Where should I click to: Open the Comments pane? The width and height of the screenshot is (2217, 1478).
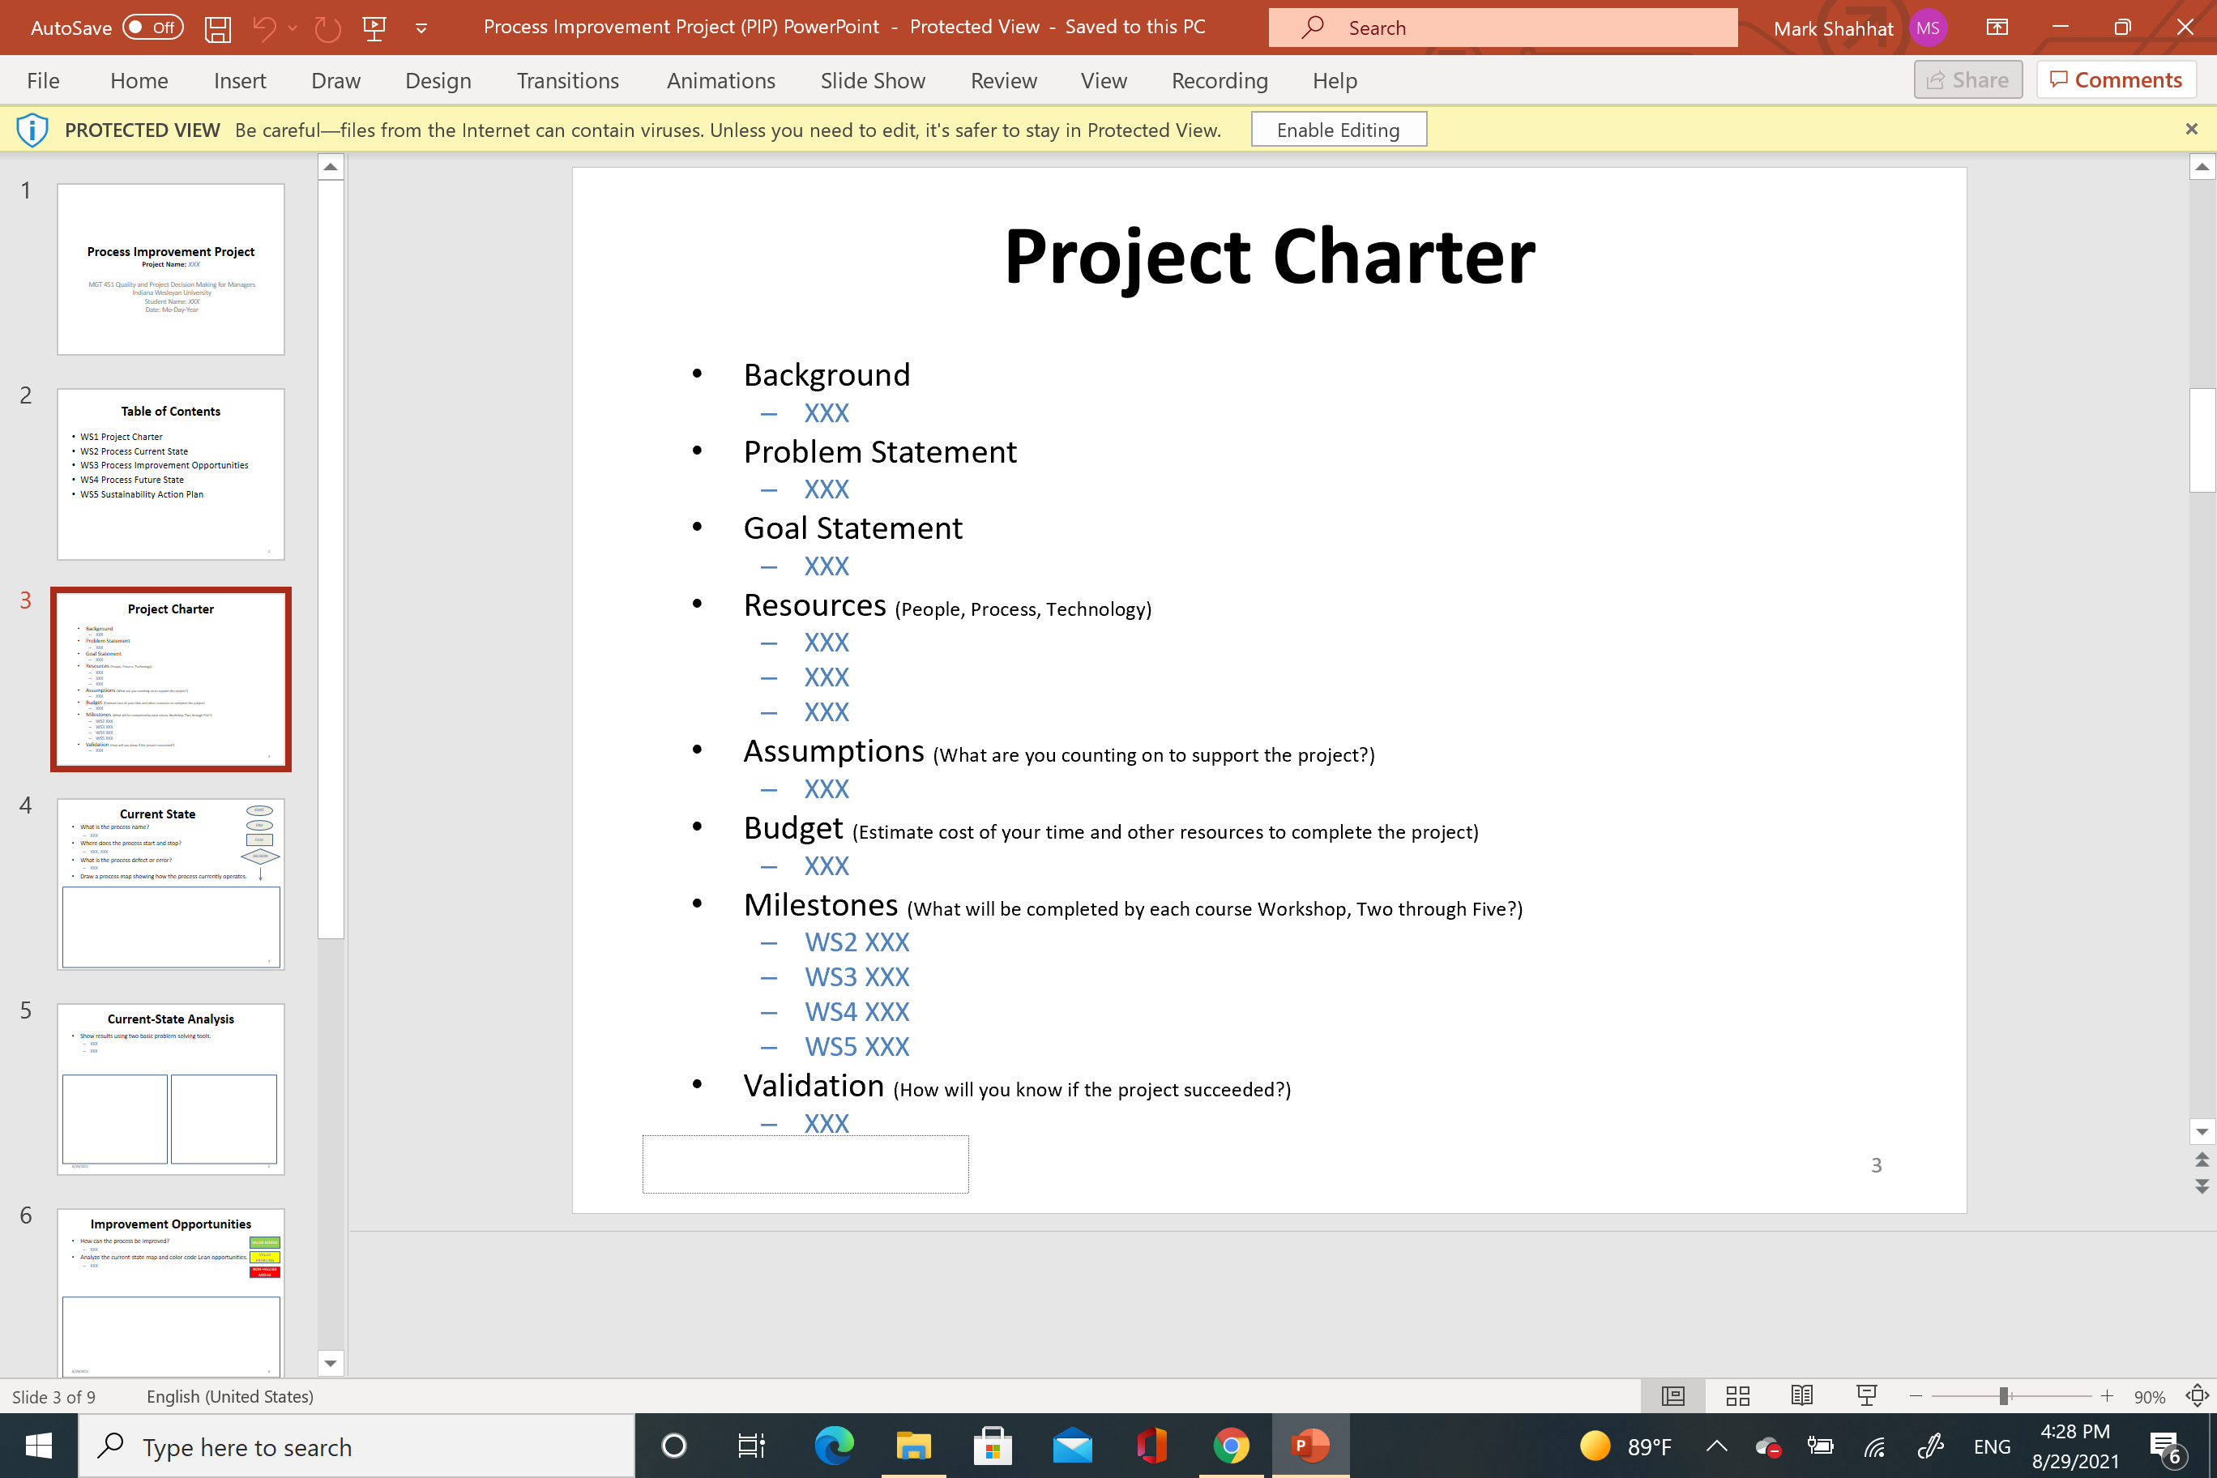click(x=2117, y=79)
